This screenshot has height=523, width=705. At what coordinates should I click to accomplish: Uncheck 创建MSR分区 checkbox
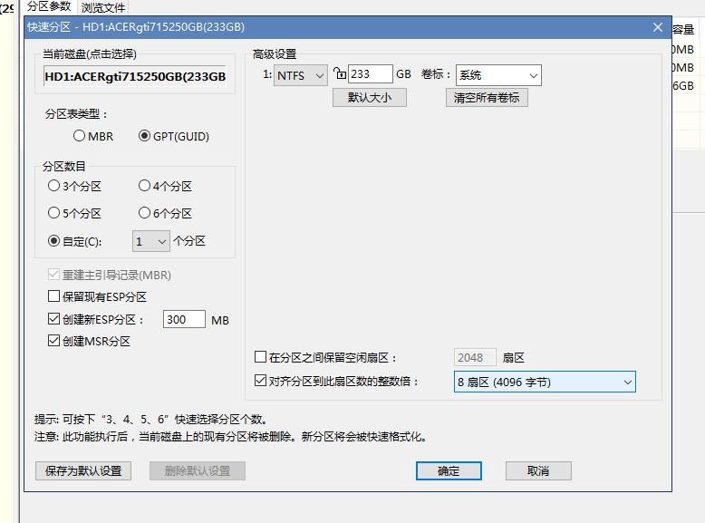point(54,342)
